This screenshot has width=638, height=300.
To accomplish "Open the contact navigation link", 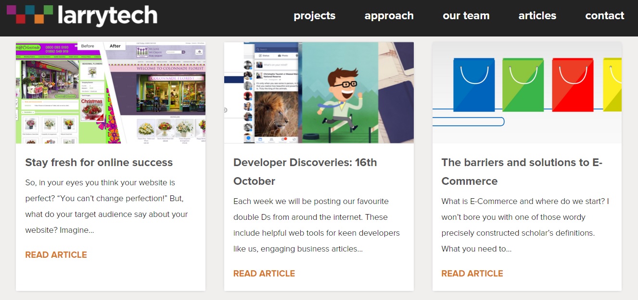I will 605,16.
